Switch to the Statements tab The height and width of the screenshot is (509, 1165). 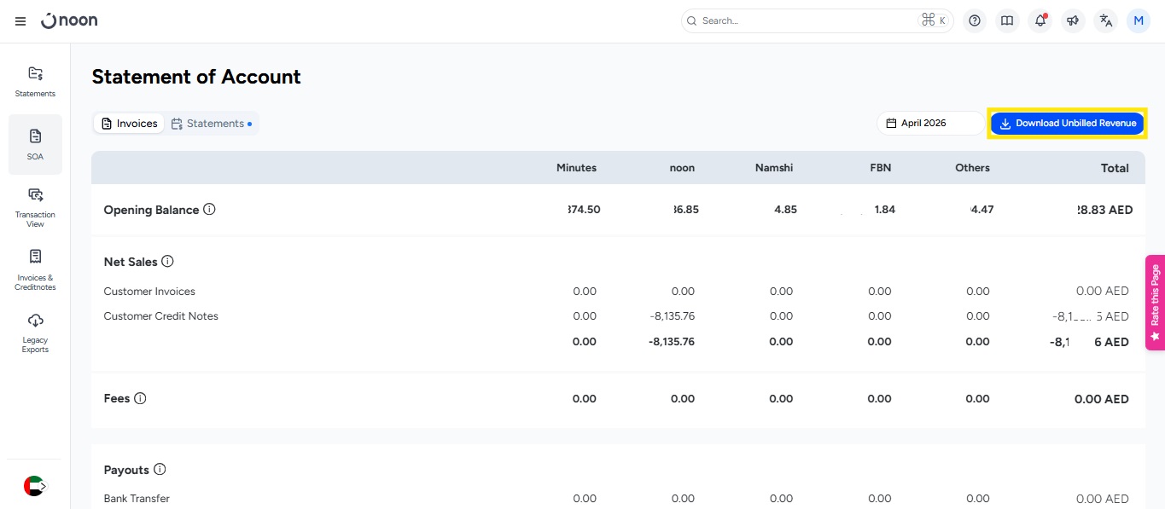(x=212, y=124)
